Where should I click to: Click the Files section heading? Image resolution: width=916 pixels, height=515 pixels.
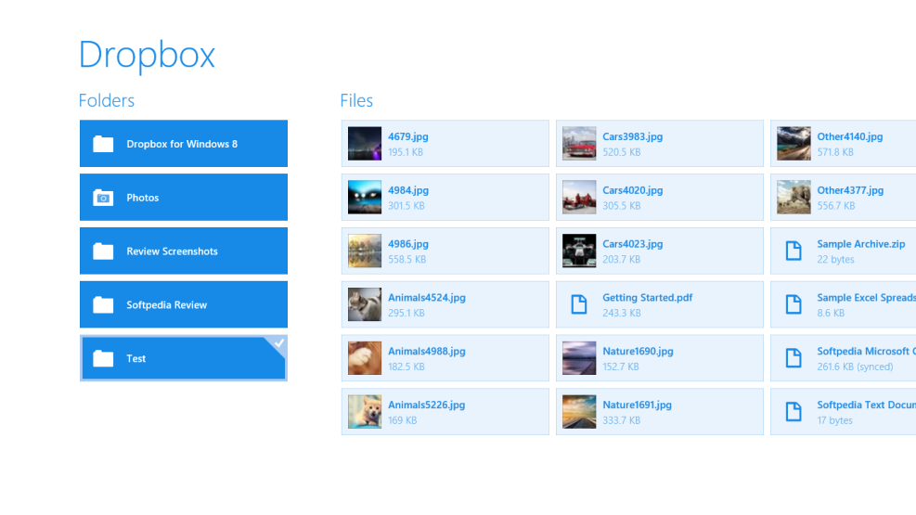(x=356, y=100)
